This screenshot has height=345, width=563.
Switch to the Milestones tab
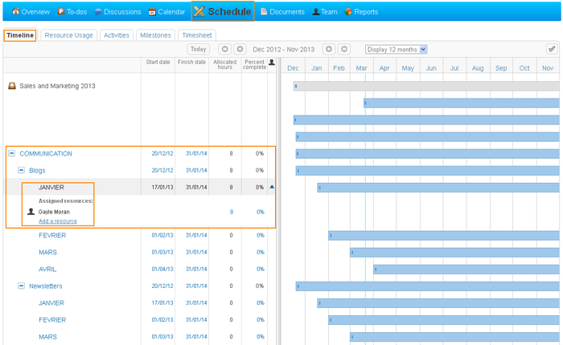[155, 35]
